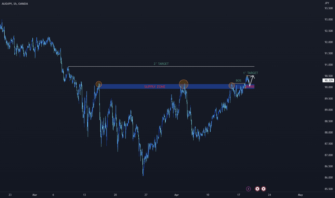Click the 93.000 price scale label

pyautogui.click(x=329, y=19)
